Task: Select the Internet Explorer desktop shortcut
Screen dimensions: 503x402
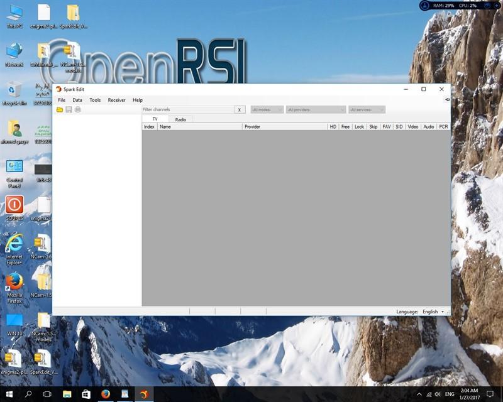Action: [x=14, y=250]
